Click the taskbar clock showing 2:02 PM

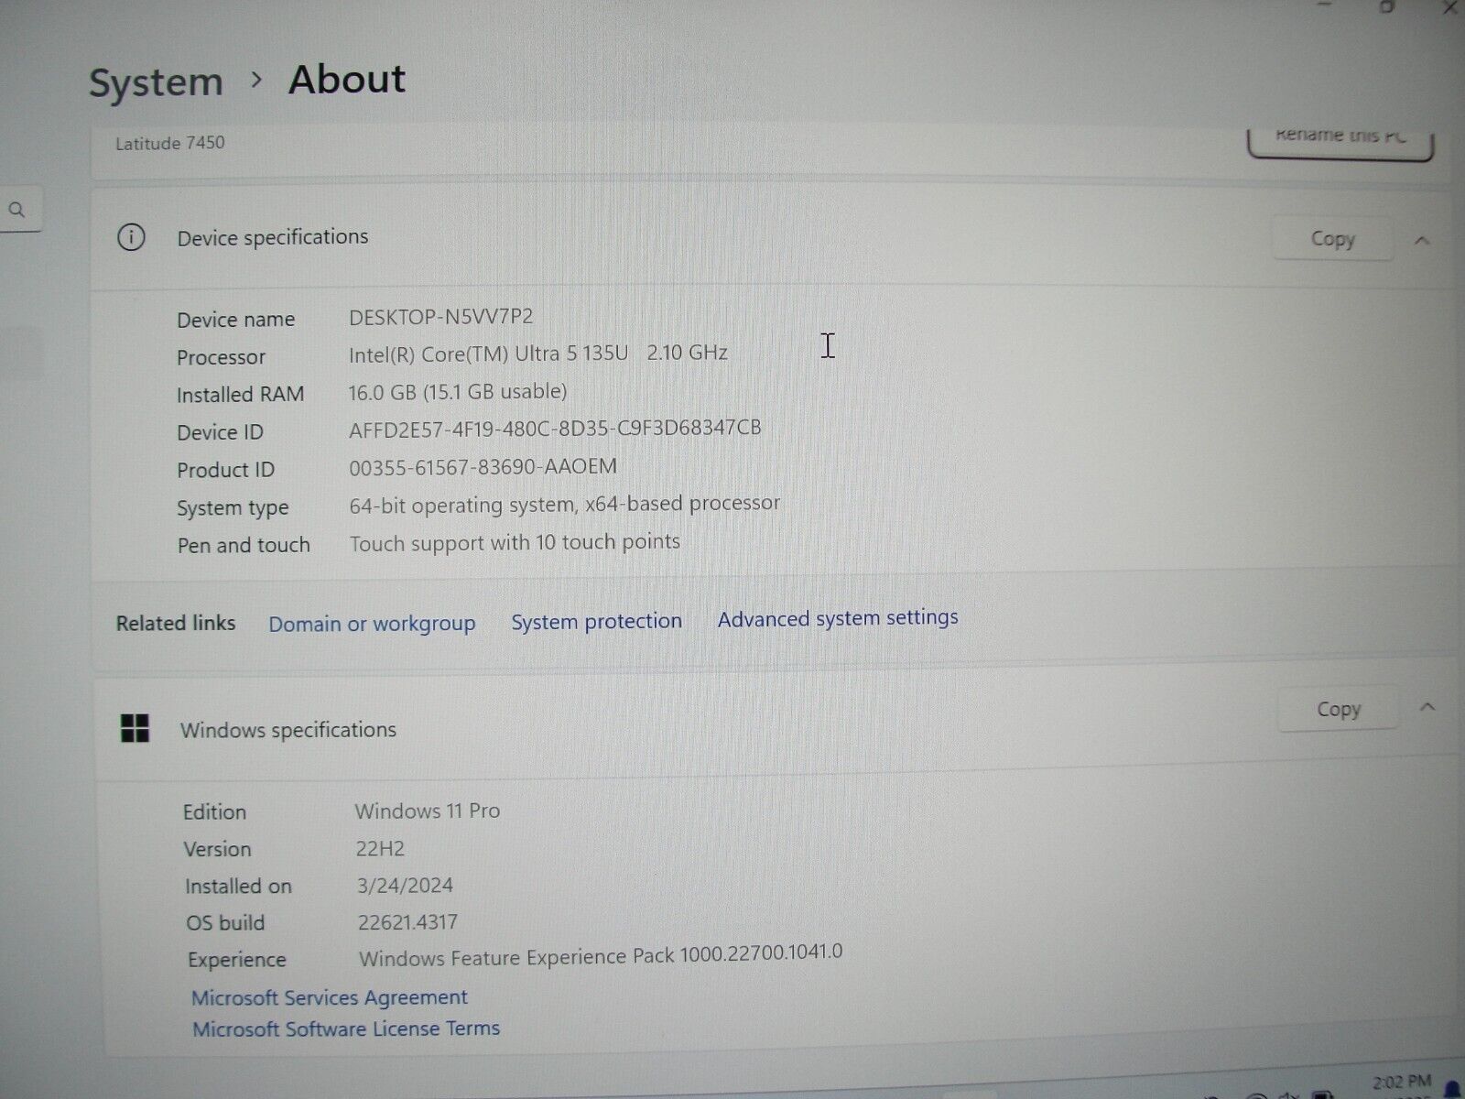[1401, 1083]
